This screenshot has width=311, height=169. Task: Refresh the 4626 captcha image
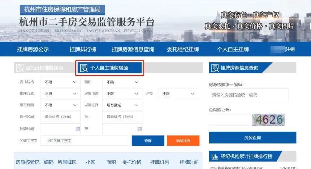click(268, 120)
